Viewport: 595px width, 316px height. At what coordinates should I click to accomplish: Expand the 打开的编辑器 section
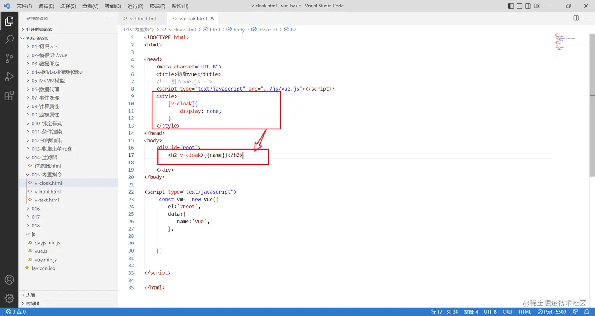click(x=68, y=30)
